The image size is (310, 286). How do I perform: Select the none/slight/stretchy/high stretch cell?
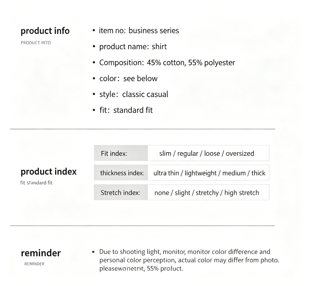(x=208, y=192)
